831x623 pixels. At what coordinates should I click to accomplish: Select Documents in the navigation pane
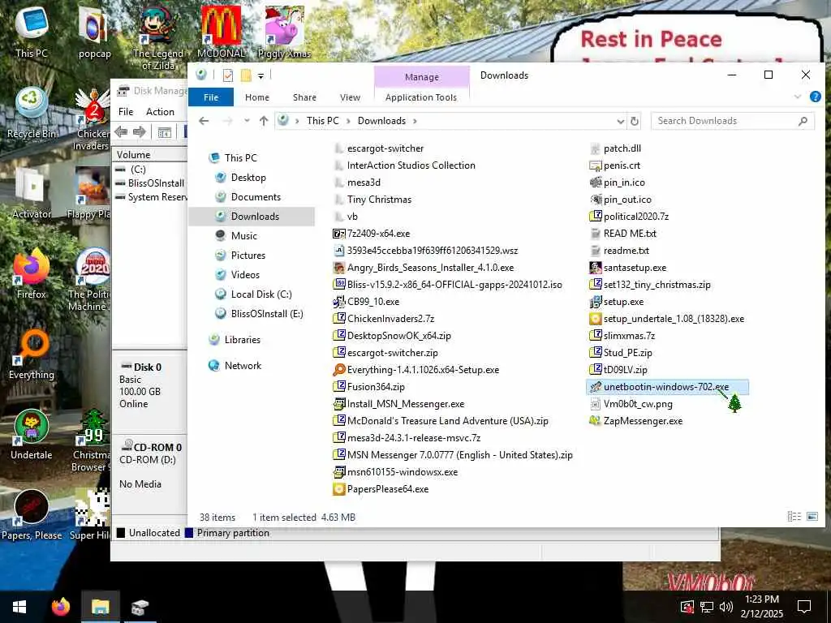[x=256, y=196]
